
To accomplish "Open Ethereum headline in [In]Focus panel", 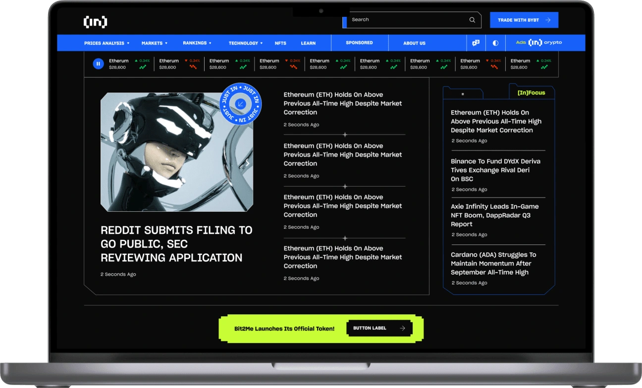I will [496, 121].
